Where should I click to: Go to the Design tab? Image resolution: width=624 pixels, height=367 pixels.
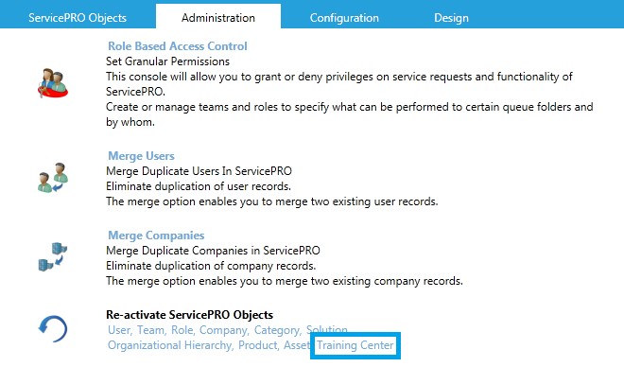pyautogui.click(x=451, y=18)
